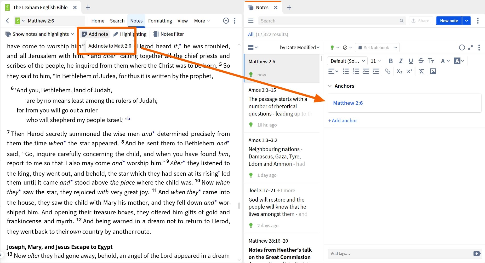Open the View menu
485x263 pixels.
coord(182,21)
